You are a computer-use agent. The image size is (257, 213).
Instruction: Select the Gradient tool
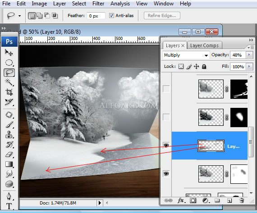[x=9, y=164]
